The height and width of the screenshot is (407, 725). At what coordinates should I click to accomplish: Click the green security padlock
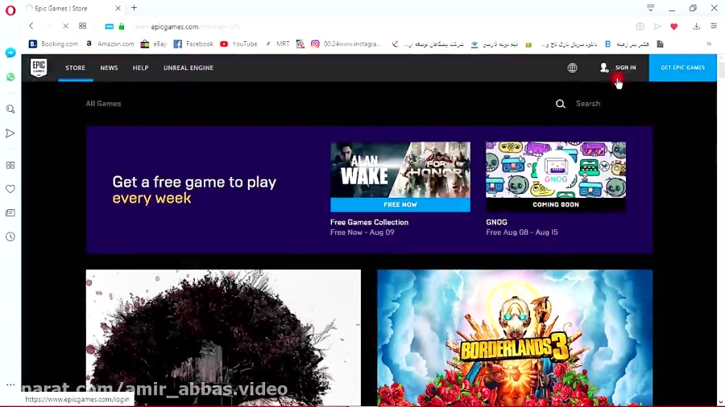pyautogui.click(x=122, y=27)
